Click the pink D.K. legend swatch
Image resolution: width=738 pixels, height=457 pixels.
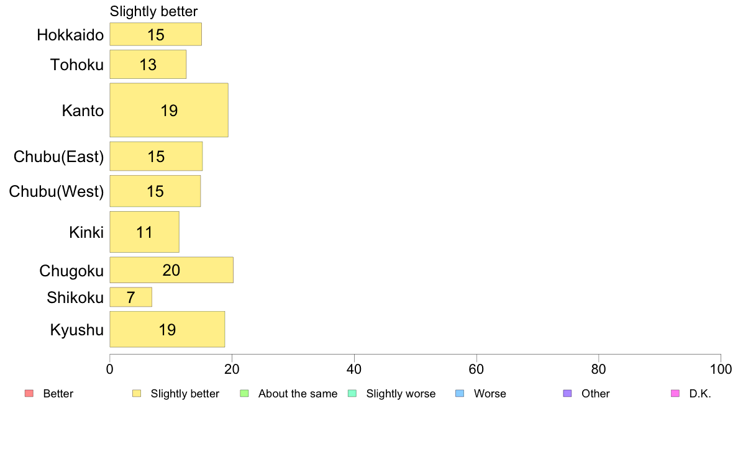click(675, 394)
